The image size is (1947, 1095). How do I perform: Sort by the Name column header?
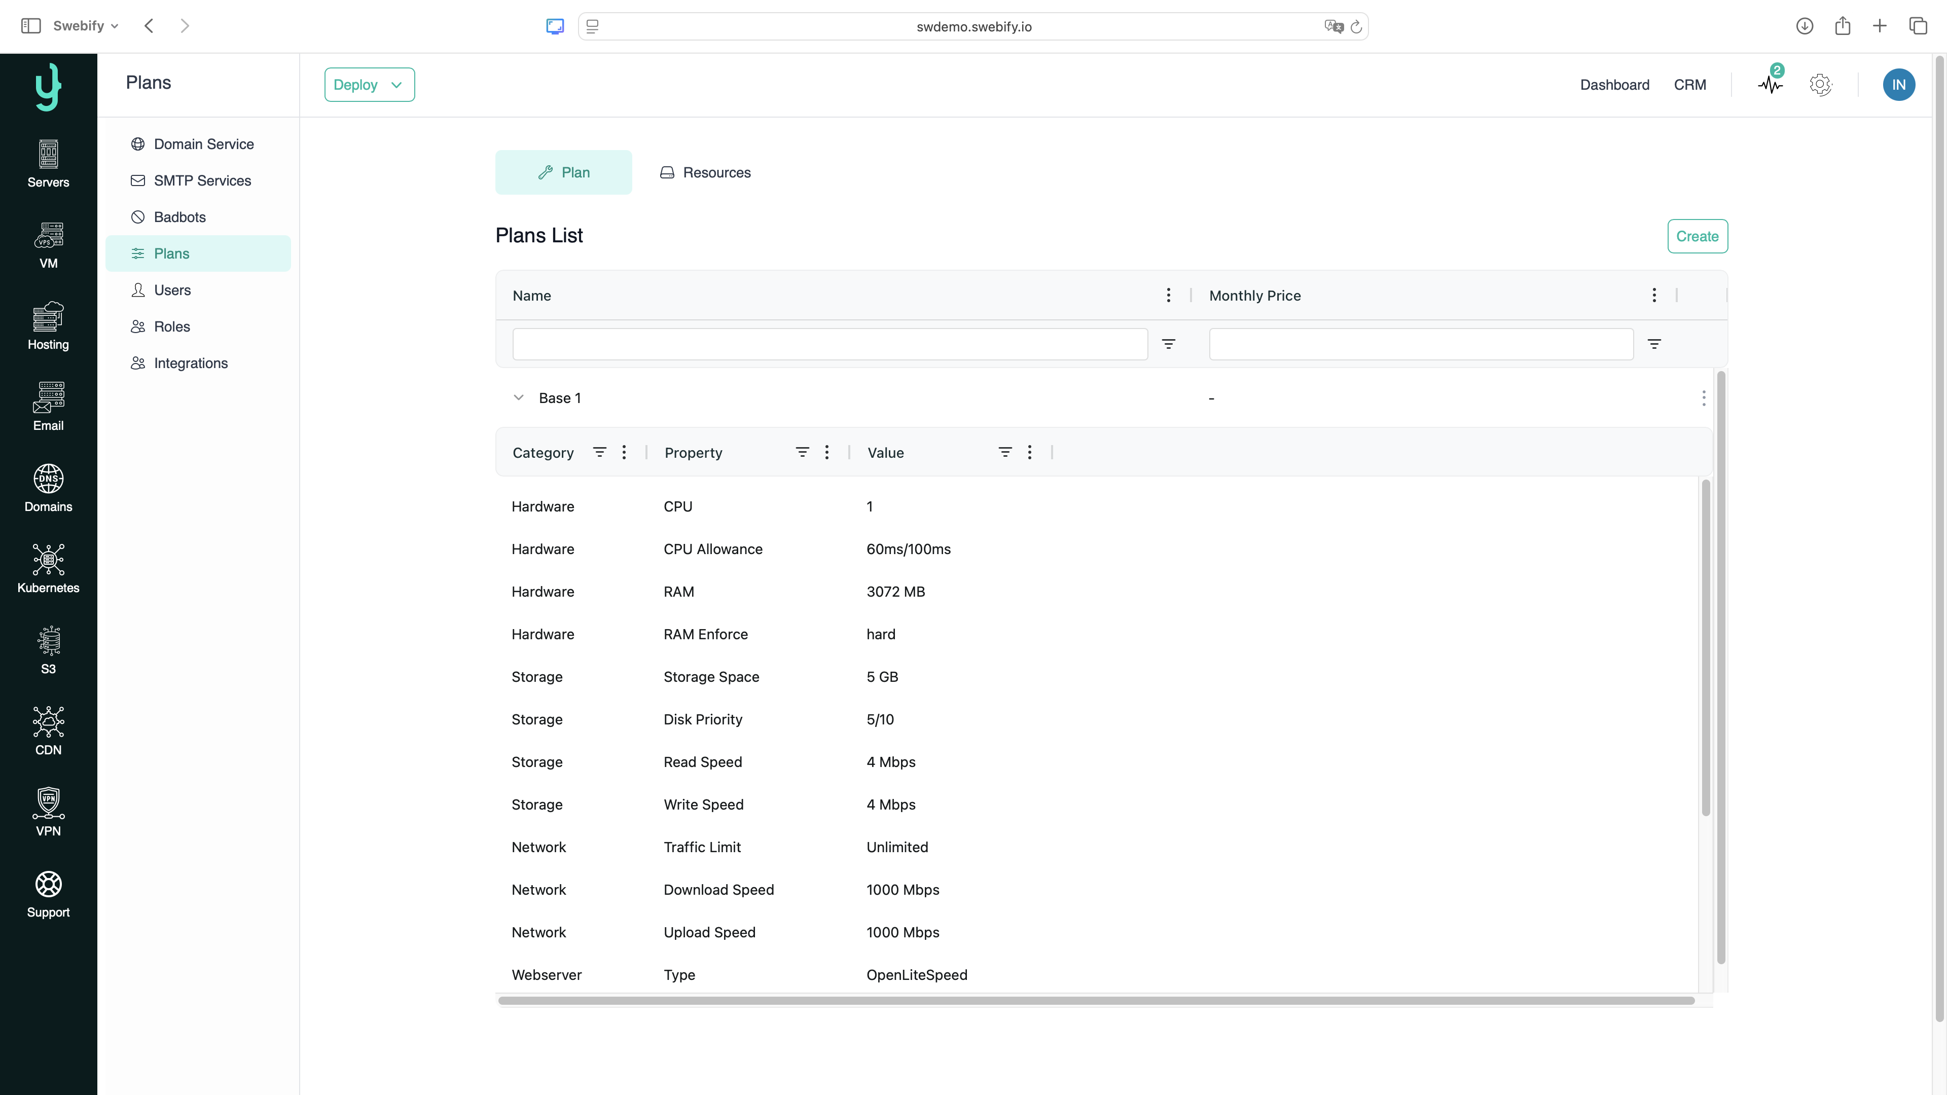pyautogui.click(x=531, y=296)
